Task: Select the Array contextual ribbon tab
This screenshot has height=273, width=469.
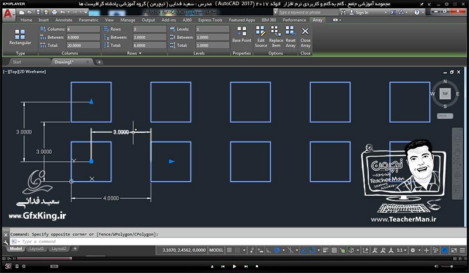Action: tap(317, 20)
